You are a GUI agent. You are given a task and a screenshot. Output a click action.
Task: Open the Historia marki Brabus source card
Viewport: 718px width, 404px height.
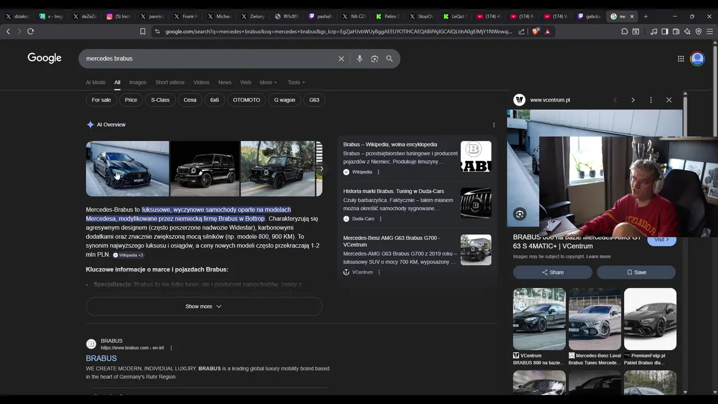[417, 204]
